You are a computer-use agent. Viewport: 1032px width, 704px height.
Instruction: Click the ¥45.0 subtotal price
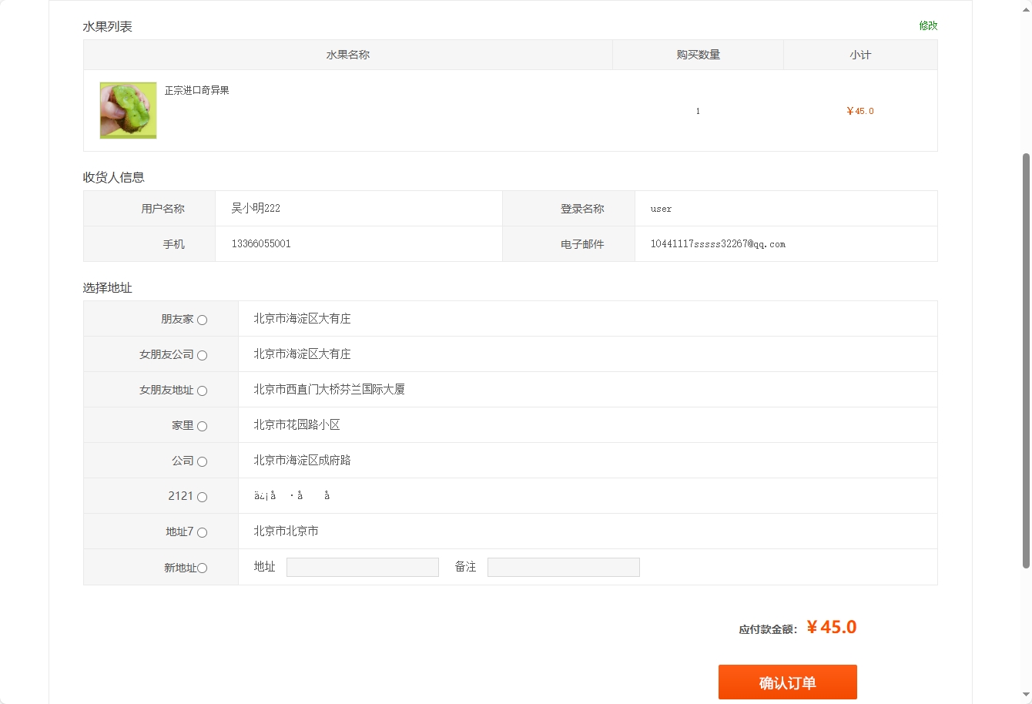click(860, 111)
